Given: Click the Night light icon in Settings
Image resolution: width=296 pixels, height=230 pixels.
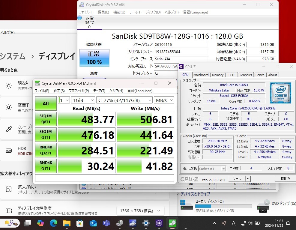Looking at the screenshot, I should (9, 107).
